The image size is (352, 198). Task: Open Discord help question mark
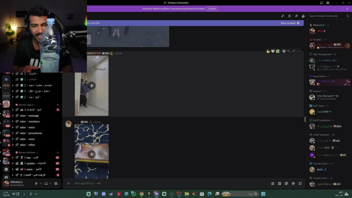328,3
